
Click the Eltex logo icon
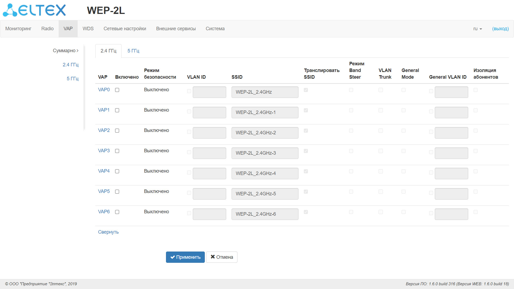coord(34,10)
